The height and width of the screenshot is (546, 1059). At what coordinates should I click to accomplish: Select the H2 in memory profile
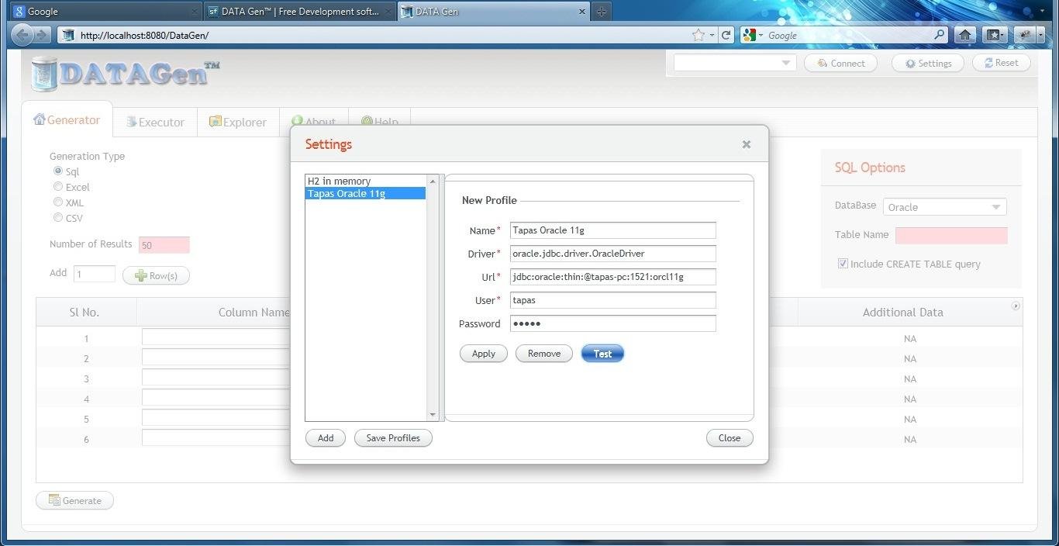pos(339,181)
